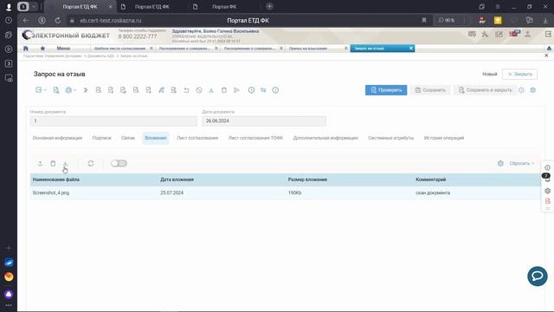Open favorites star icon
The height and width of the screenshot is (312, 554).
coord(42,49)
